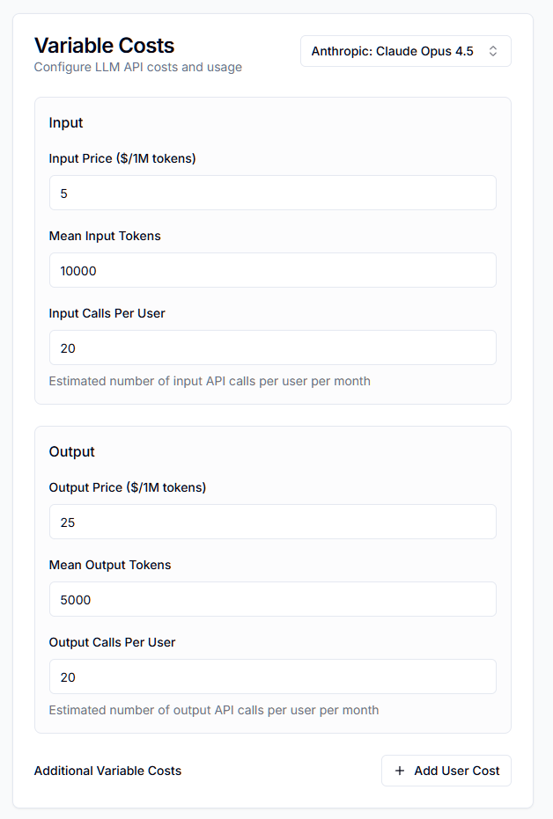Click the Mean Input Tokens field showing 10000
This screenshot has width=553, height=819.
[272, 270]
